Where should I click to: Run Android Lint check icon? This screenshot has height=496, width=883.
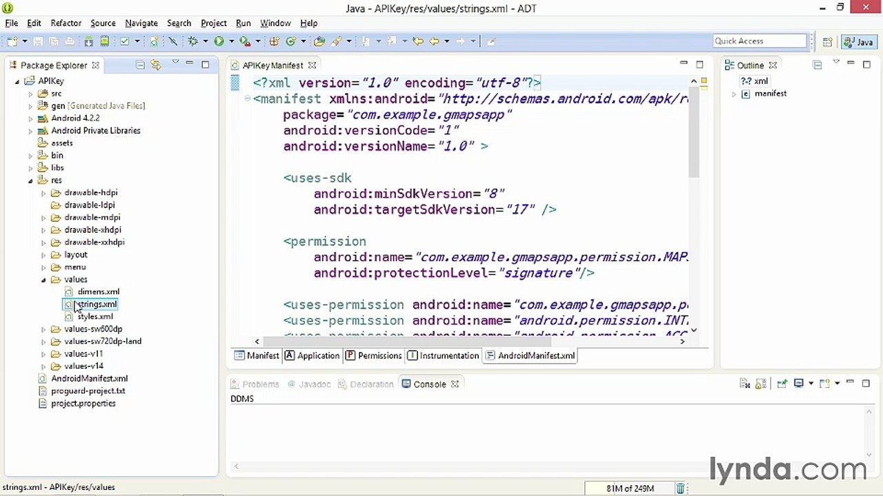click(124, 41)
